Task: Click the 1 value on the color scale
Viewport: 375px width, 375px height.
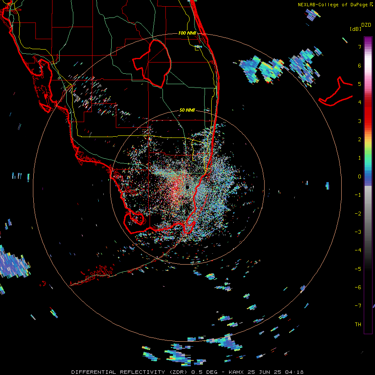Action: click(360, 158)
